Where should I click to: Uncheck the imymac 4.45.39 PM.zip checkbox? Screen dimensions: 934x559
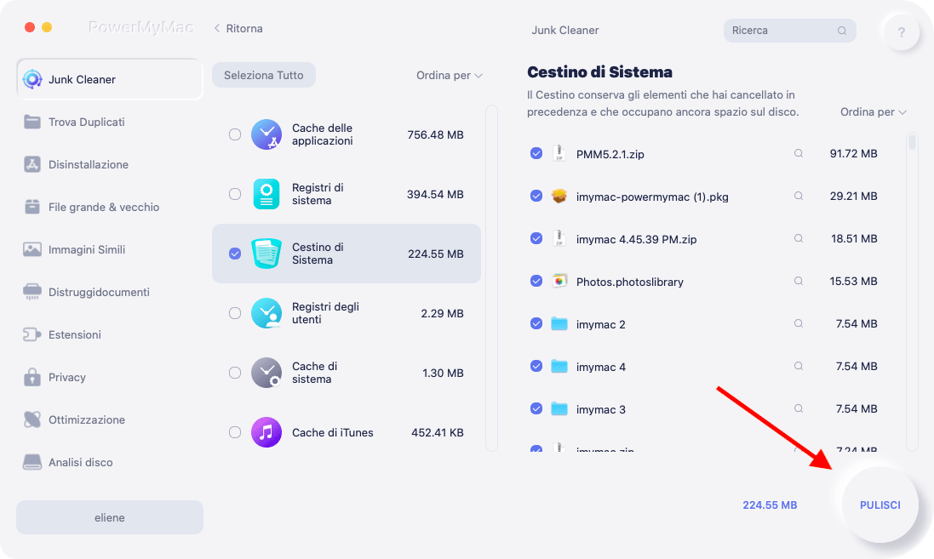pyautogui.click(x=536, y=239)
